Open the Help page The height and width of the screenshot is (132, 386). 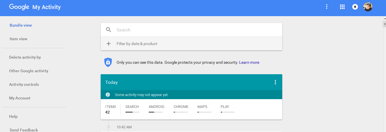click(13, 116)
